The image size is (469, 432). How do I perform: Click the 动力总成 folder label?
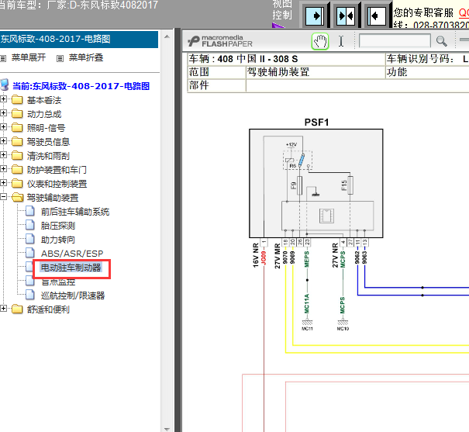click(44, 114)
